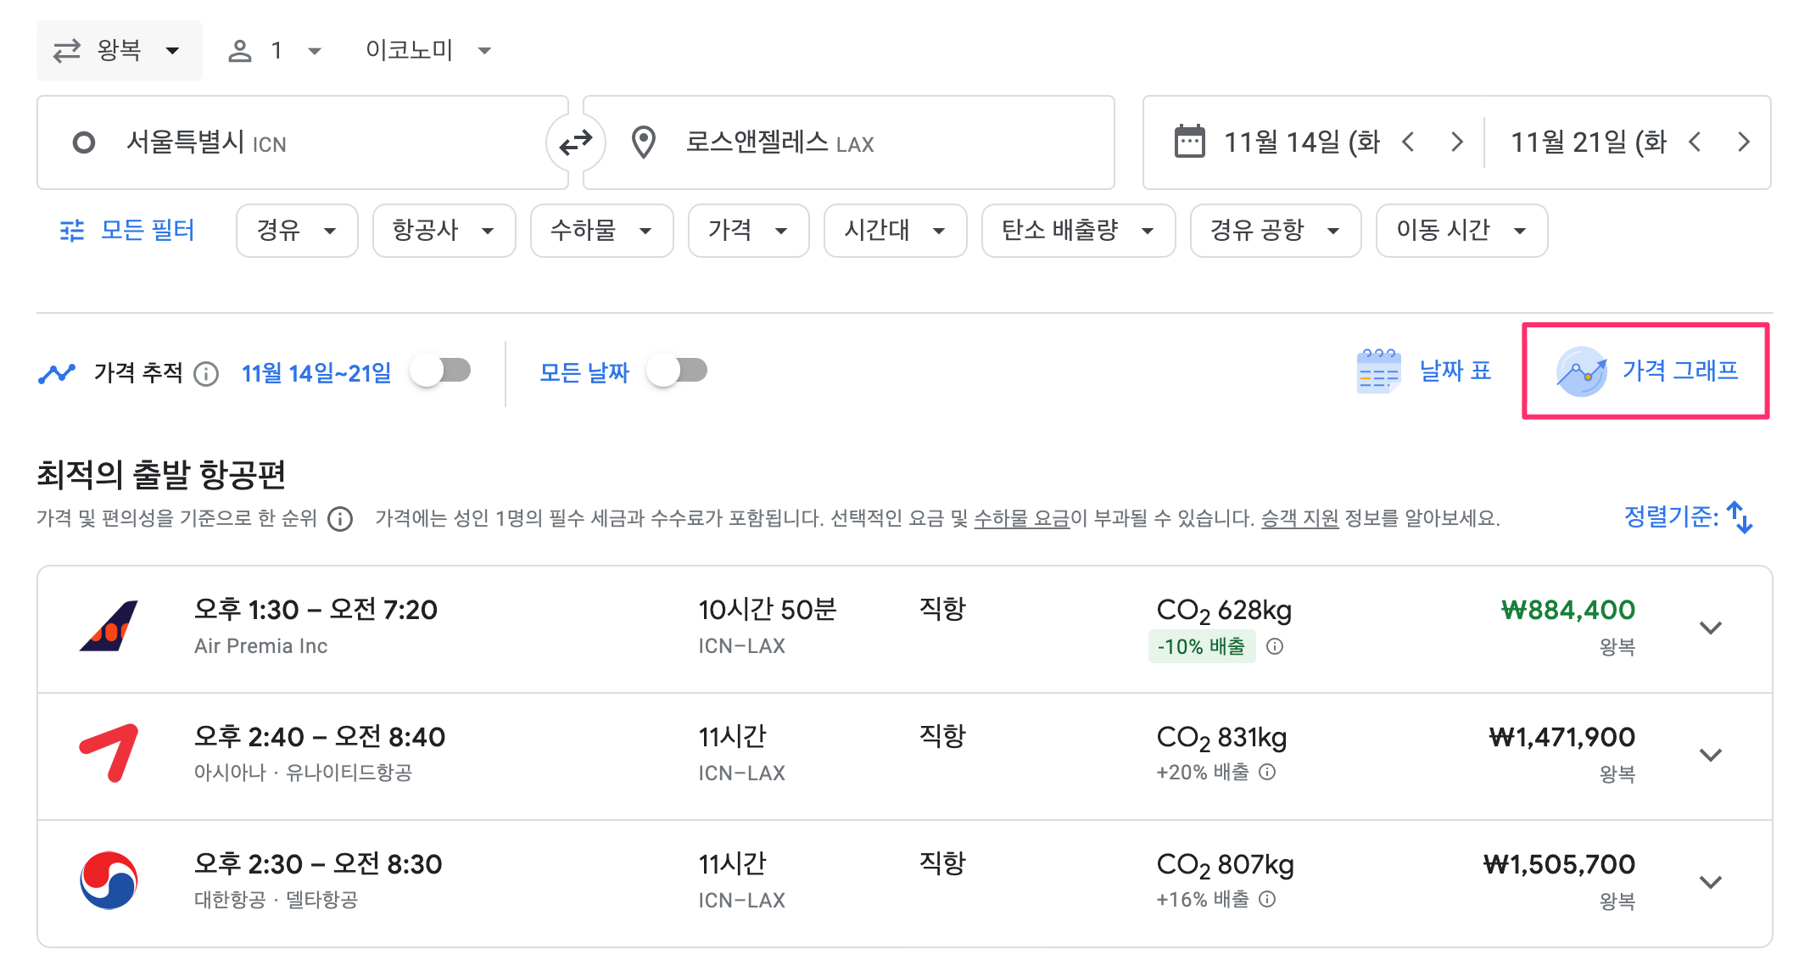The image size is (1810, 977).
Task: Open the calendar icon next to departure date
Action: pyautogui.click(x=1192, y=141)
